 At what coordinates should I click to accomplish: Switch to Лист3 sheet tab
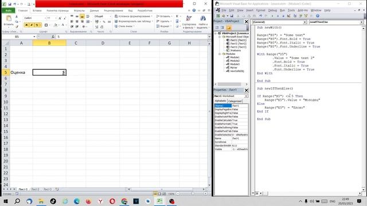click(48, 189)
